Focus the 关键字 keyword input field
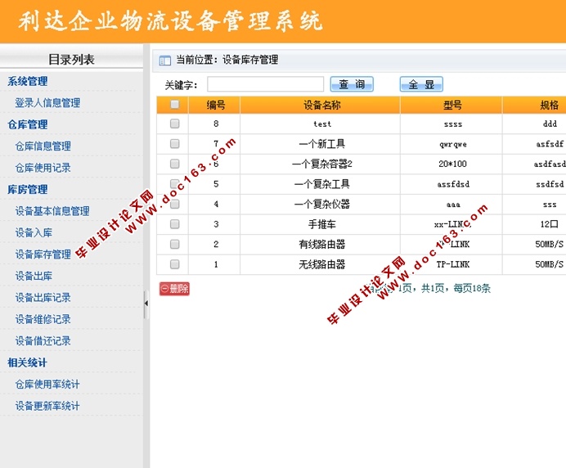566x468 pixels. coord(265,84)
